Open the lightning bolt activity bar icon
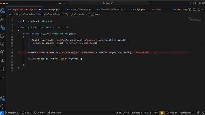 coord(2,52)
